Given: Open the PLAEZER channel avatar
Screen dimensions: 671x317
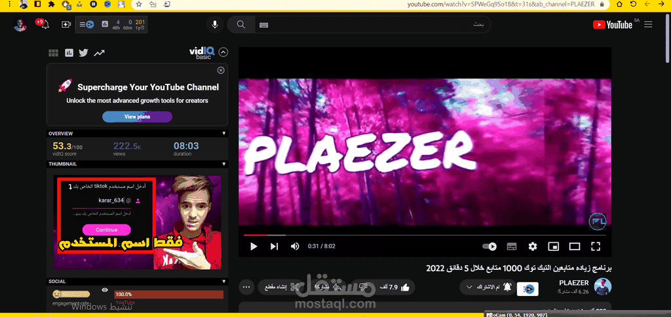Looking at the screenshot, I should pos(603,287).
